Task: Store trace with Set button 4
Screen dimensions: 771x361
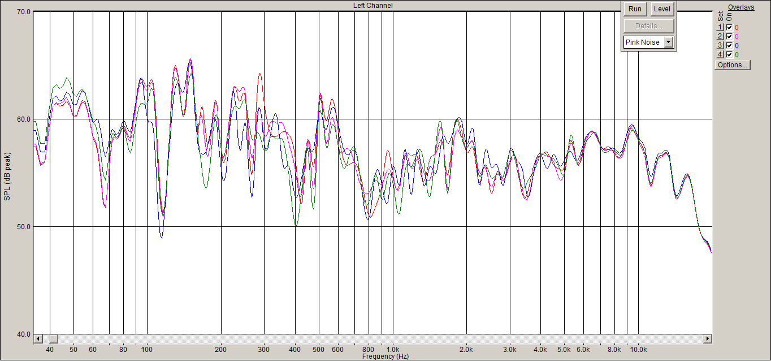Action: point(720,54)
